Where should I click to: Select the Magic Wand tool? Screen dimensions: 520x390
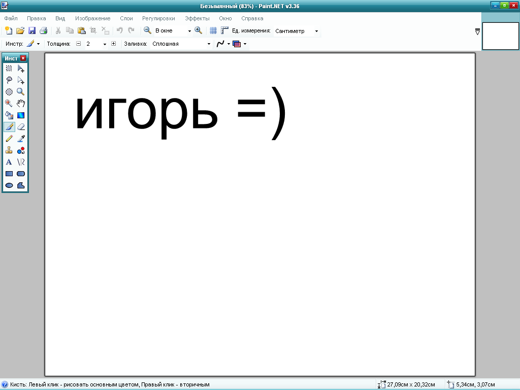click(x=9, y=103)
